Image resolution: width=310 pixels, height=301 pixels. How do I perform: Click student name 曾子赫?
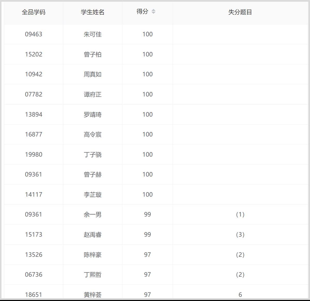pos(92,175)
